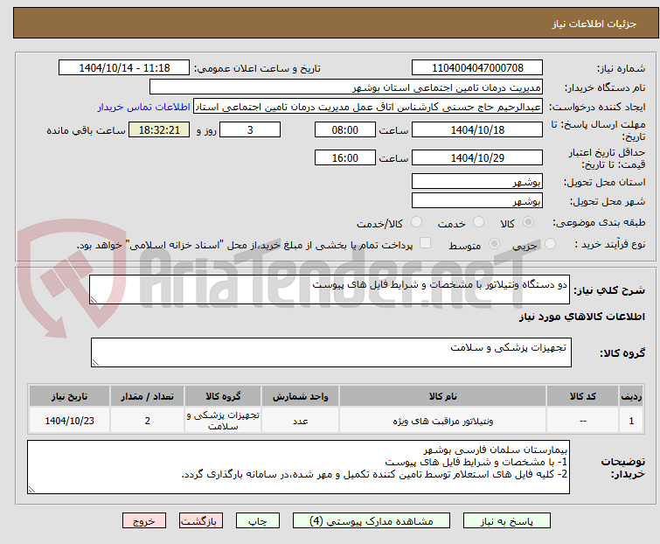
Task: Click the شرح کلی نیاز text area
Action: pyautogui.click(x=330, y=289)
